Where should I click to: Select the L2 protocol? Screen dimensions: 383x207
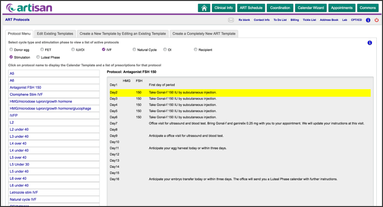[x=54, y=123]
